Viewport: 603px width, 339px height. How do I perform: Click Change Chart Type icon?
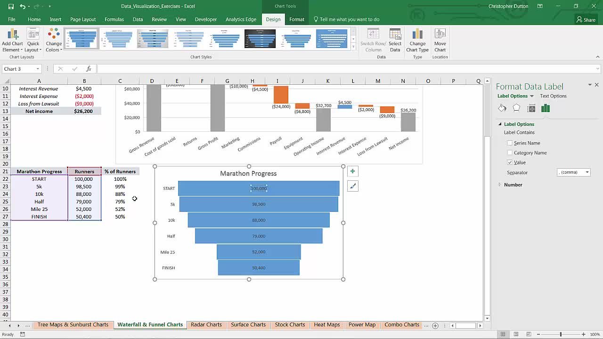coord(417,40)
